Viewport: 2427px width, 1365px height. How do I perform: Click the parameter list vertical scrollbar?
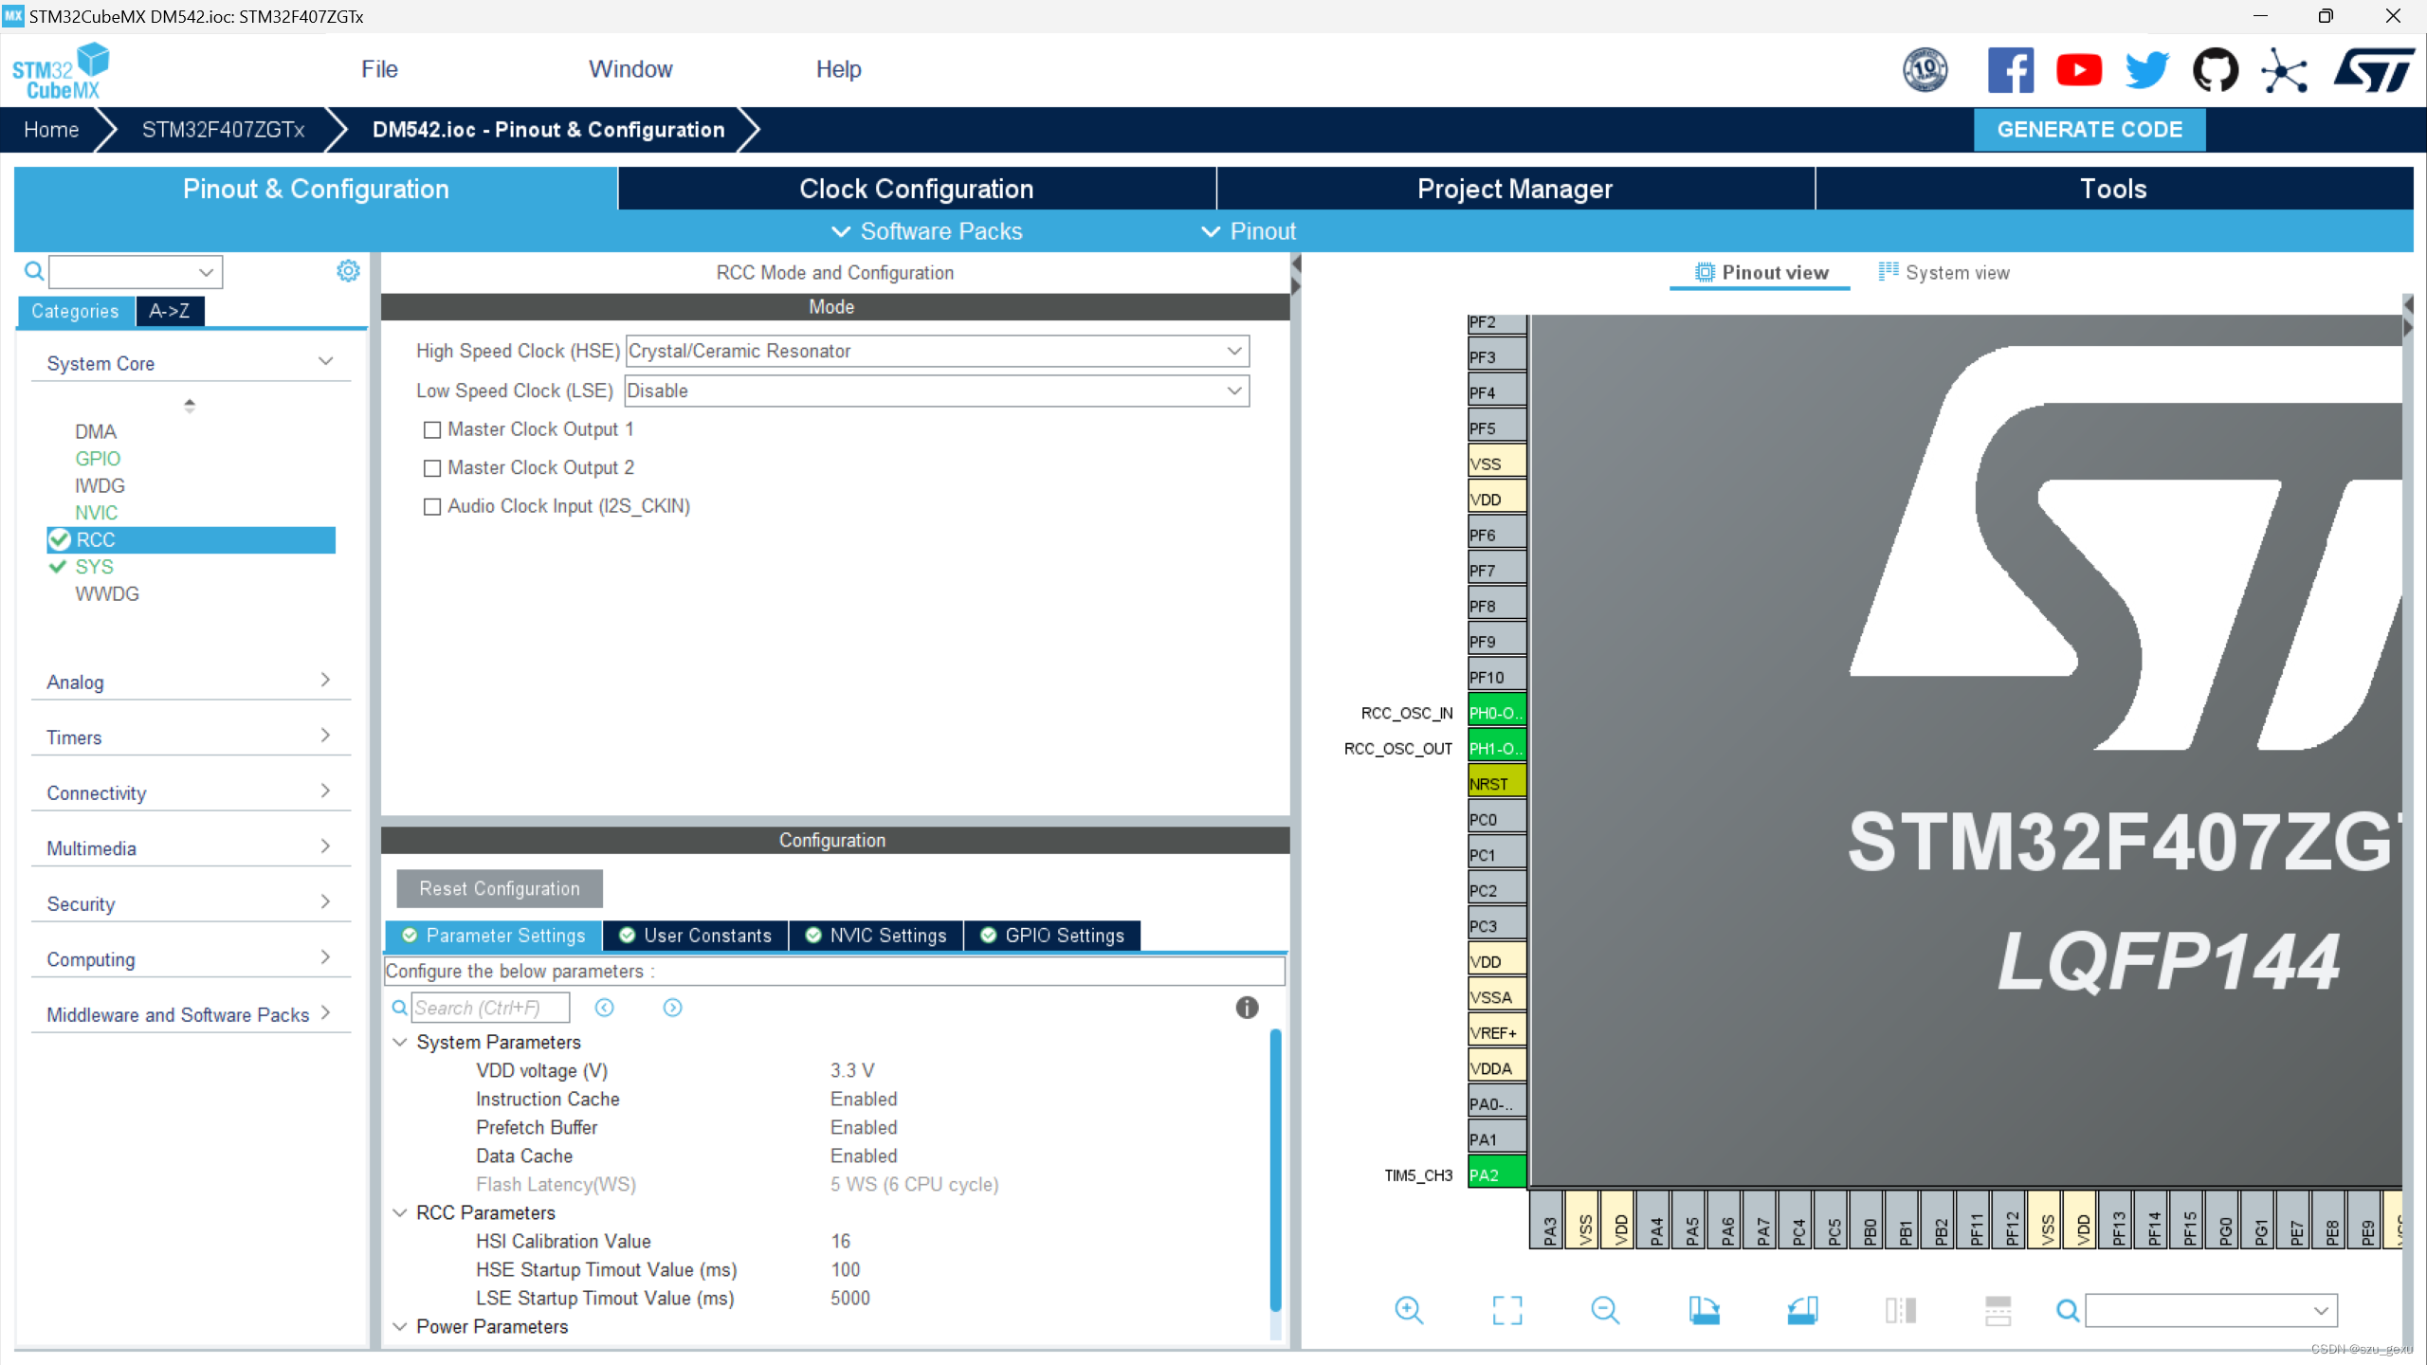tap(1275, 1171)
